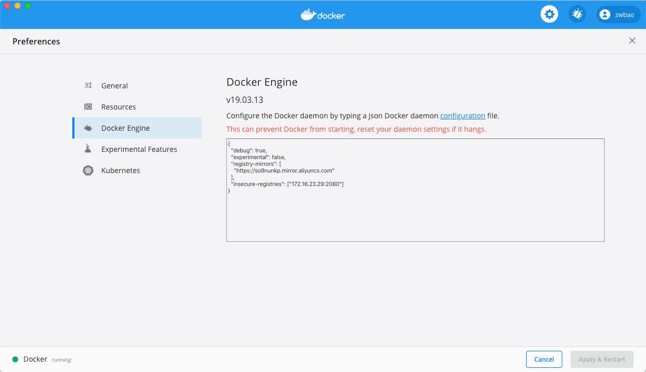Screen dimensions: 646x372
Task: Click the Apply & Restart button
Action: (602, 359)
